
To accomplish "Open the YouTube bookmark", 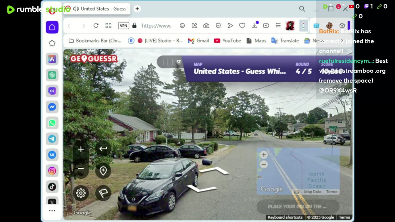I will point(227,41).
